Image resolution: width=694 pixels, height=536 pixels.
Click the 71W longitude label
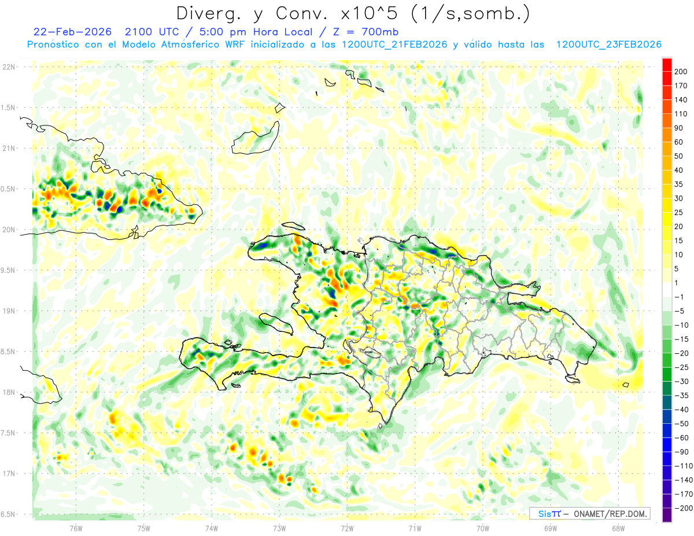coord(415,528)
